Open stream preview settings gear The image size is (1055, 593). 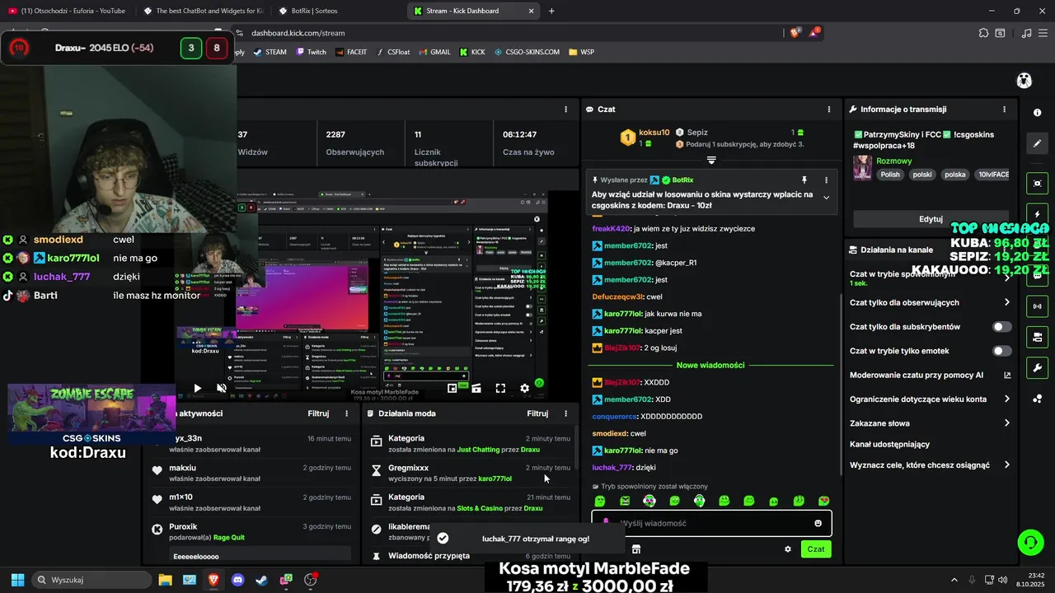(x=524, y=388)
